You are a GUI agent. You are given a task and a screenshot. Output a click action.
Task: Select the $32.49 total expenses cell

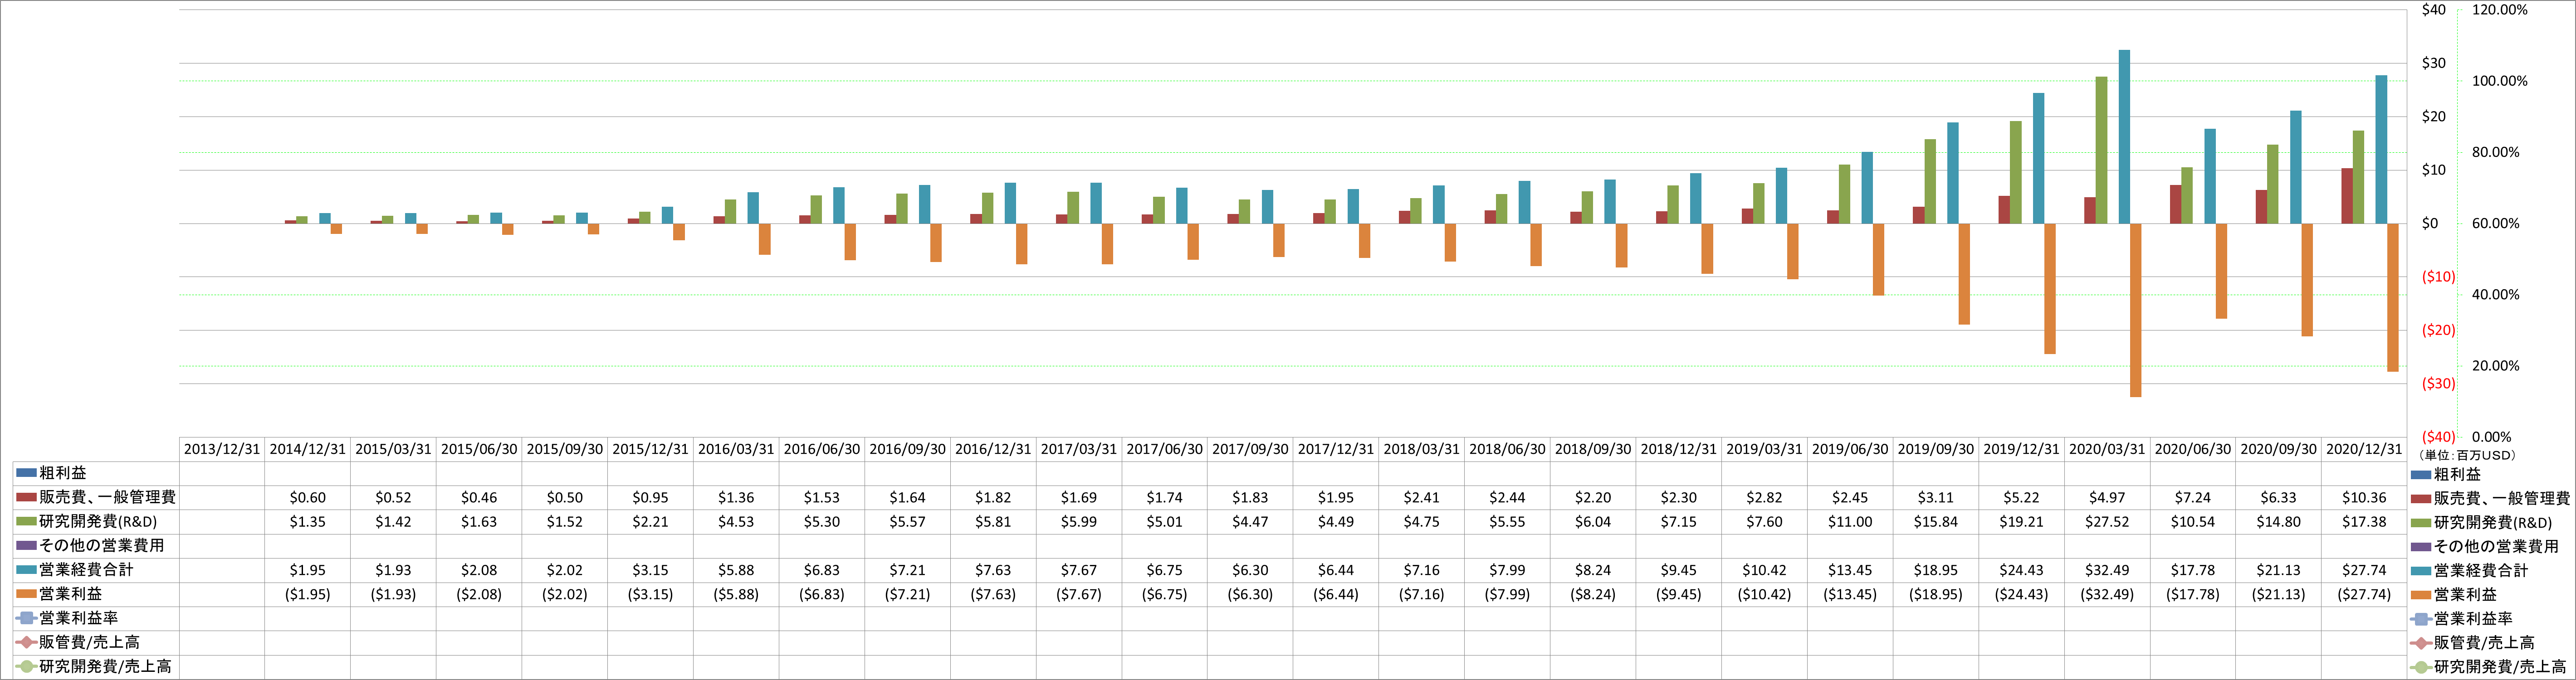tap(2107, 570)
